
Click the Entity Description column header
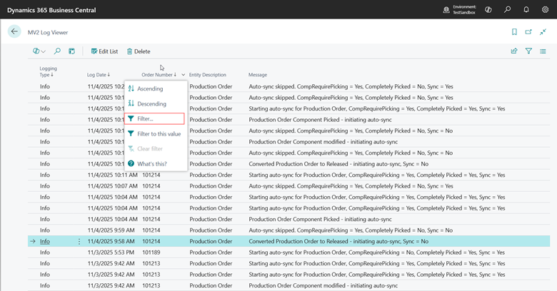tap(208, 74)
